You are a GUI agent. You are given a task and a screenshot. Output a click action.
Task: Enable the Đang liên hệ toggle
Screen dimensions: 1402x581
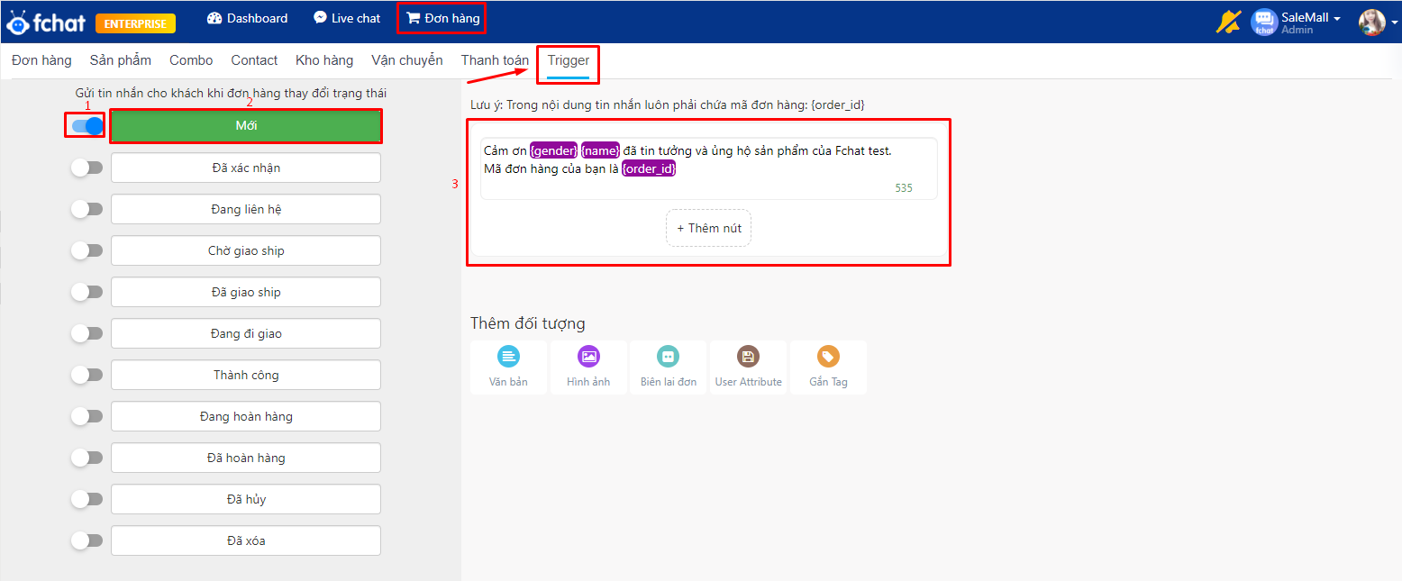[x=87, y=209]
